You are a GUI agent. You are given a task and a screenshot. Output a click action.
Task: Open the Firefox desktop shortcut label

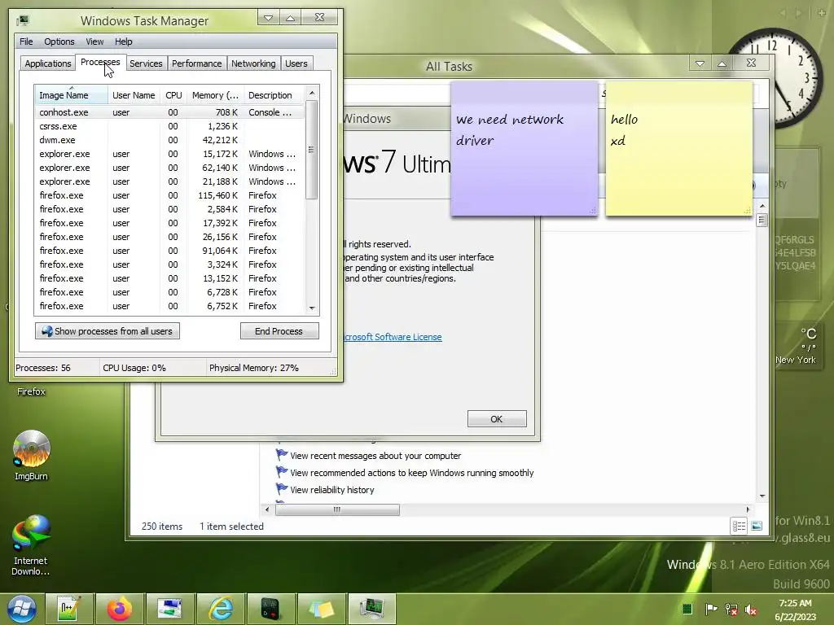tap(31, 391)
